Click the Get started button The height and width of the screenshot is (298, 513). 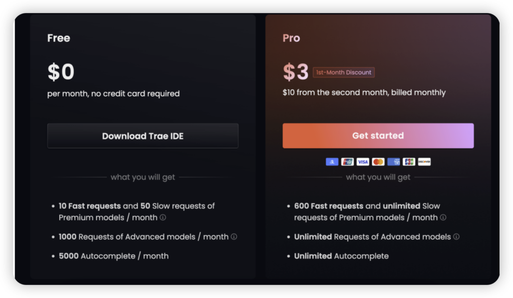(378, 136)
